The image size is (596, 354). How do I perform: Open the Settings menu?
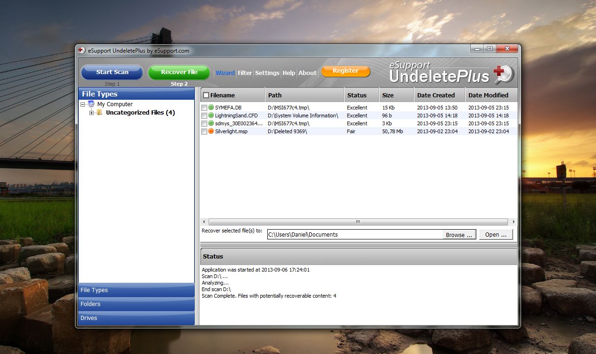click(x=267, y=73)
